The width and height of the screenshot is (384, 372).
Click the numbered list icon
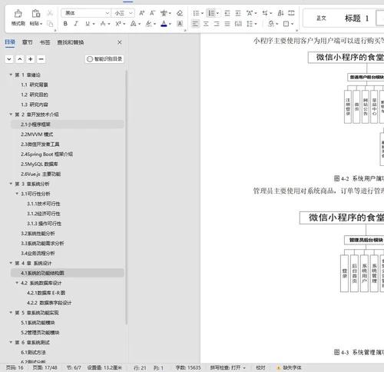tap(211, 13)
